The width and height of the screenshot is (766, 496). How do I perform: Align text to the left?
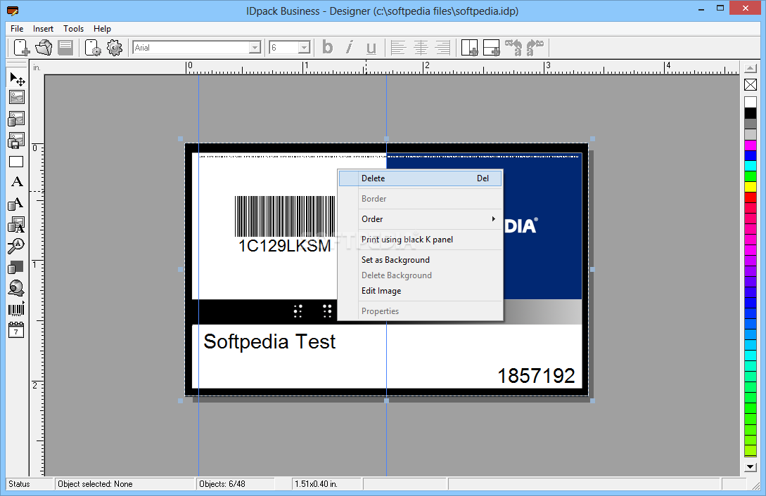[x=398, y=47]
